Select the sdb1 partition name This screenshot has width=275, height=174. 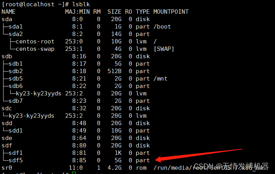(16, 64)
